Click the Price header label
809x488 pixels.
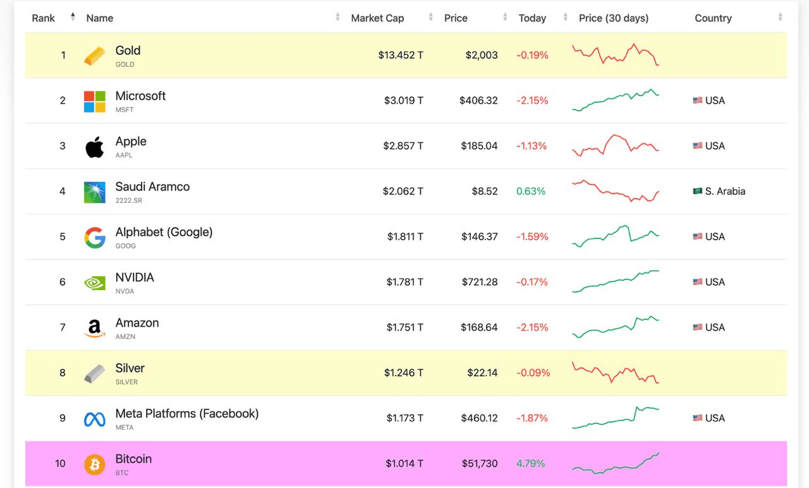pyautogui.click(x=456, y=18)
